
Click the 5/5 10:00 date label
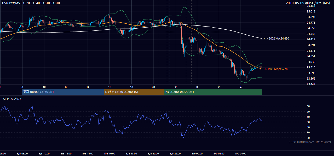[44, 154]
